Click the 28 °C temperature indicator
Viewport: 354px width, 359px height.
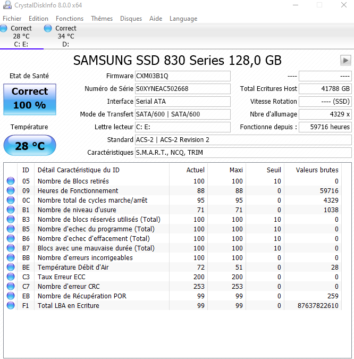pos(29,145)
